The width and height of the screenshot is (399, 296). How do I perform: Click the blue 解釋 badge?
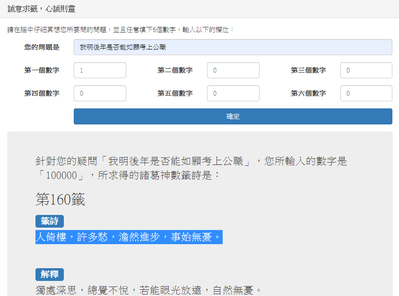click(x=49, y=274)
